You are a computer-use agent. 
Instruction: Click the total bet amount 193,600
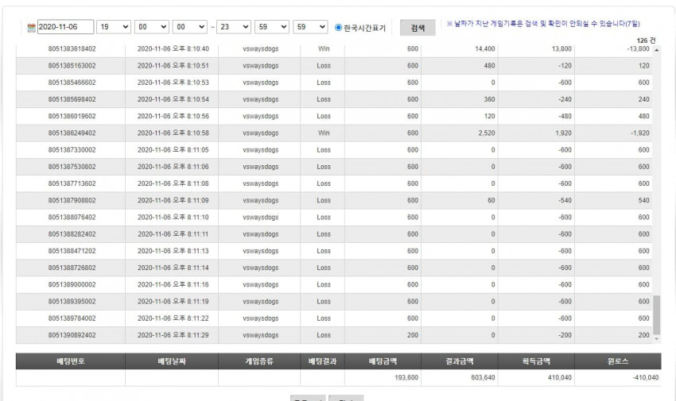406,378
